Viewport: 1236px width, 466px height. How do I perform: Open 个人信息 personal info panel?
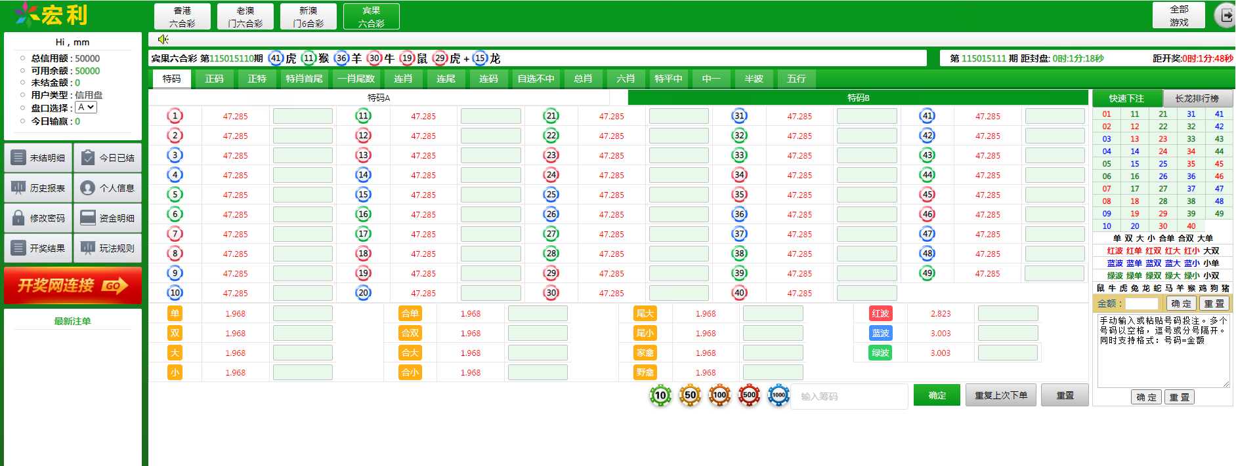(108, 188)
